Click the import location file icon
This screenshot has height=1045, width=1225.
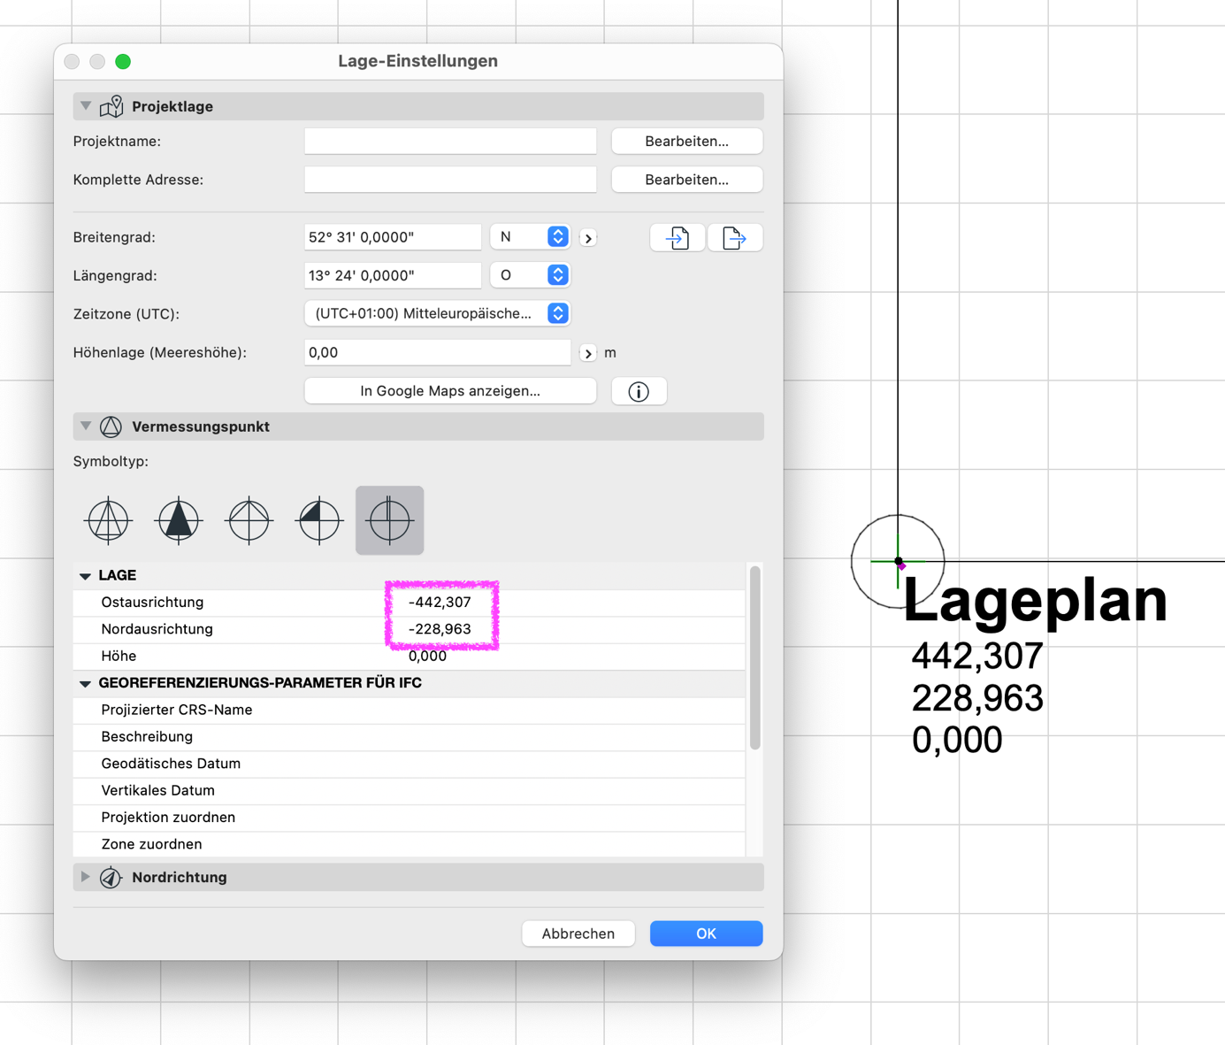pyautogui.click(x=678, y=238)
